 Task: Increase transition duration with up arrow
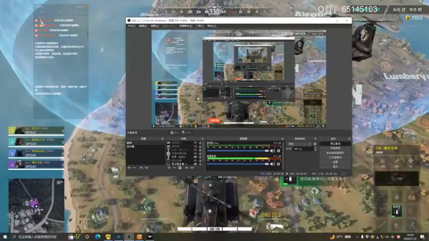315,148
